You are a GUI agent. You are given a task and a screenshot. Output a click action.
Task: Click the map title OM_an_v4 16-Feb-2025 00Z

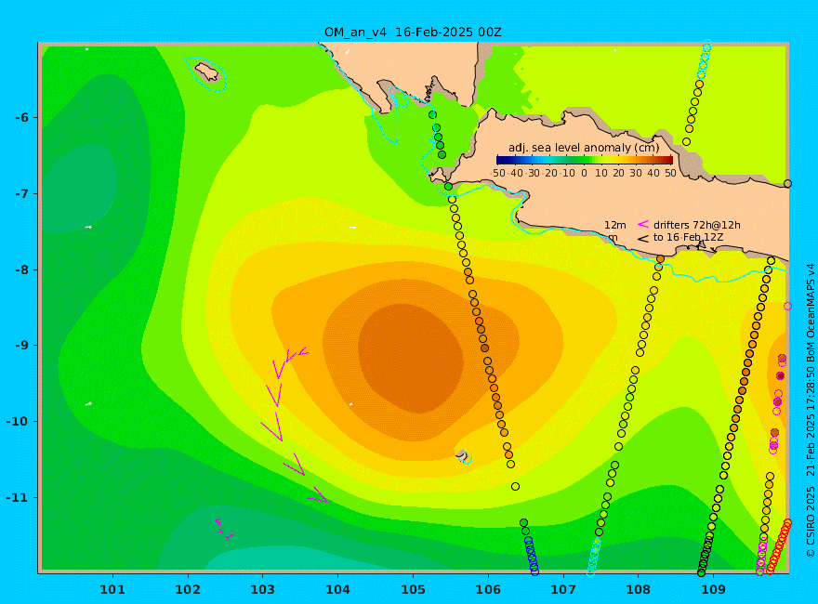pos(413,32)
